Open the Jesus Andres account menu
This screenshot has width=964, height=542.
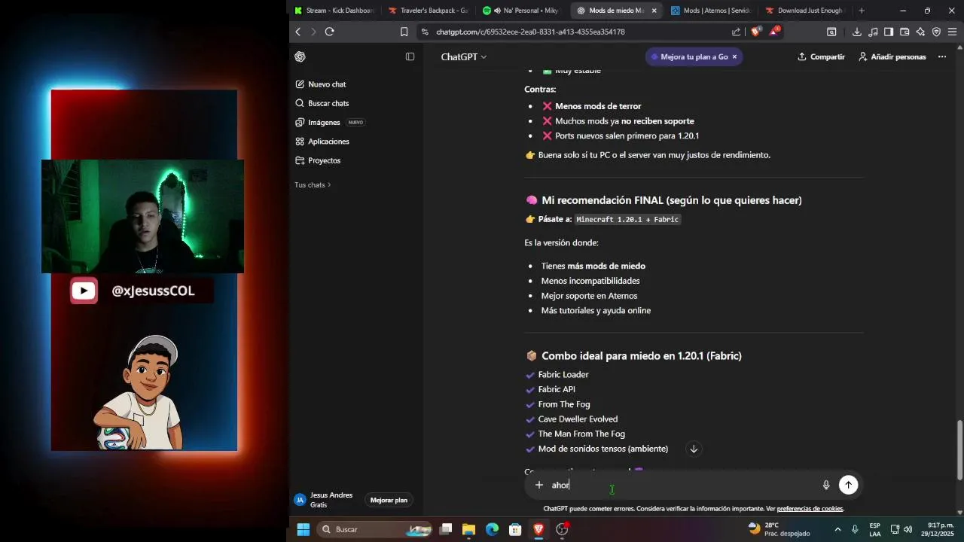(x=325, y=500)
